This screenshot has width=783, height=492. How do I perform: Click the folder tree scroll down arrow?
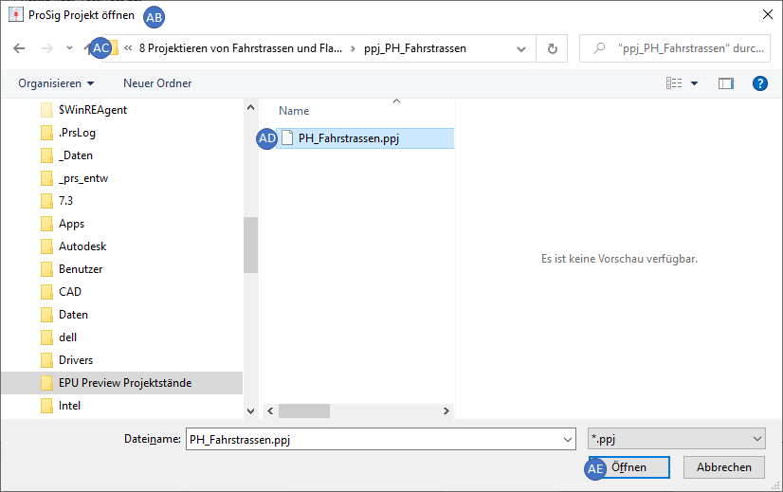pyautogui.click(x=250, y=411)
